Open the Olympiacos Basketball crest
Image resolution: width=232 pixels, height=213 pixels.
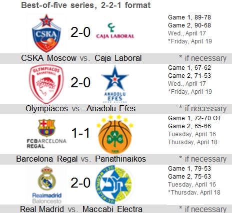point(46,84)
